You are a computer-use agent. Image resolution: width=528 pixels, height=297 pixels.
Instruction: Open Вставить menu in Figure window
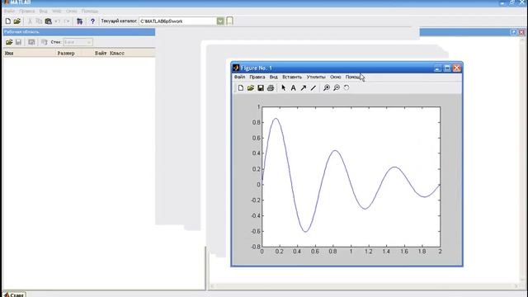292,77
